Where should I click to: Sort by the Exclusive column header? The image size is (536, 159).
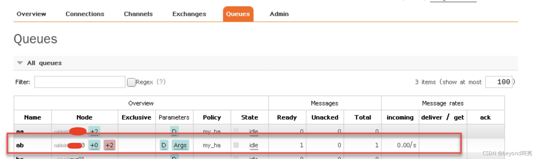point(137,117)
